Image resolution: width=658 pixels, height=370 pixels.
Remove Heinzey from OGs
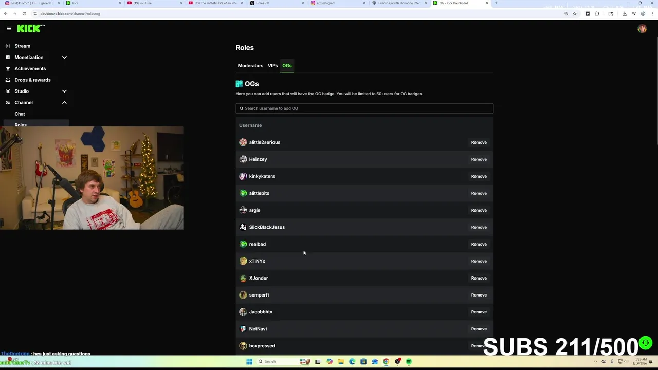tap(479, 159)
